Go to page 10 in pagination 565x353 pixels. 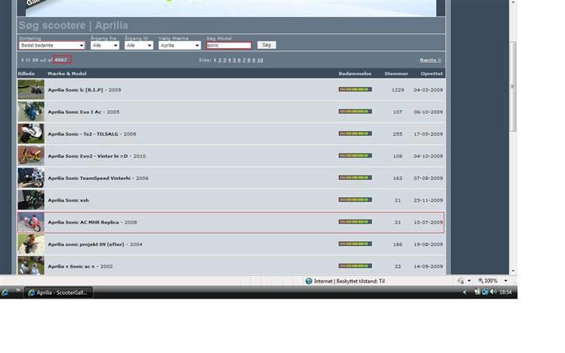pos(260,60)
